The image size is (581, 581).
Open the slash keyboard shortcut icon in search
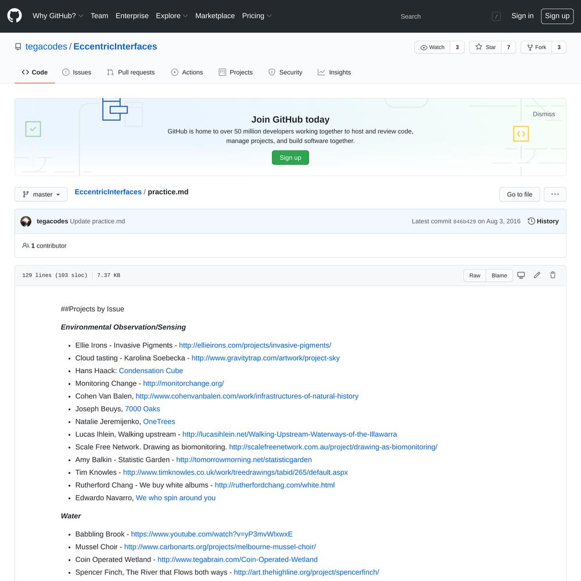496,16
